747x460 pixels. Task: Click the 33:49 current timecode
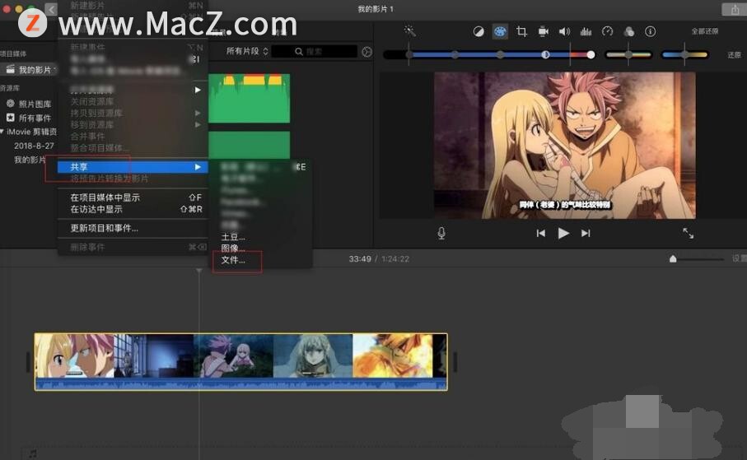[360, 259]
